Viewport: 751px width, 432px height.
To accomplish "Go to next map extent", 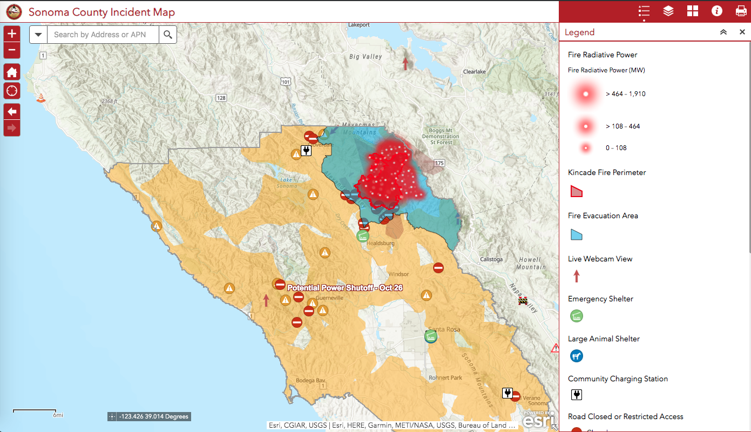I will coord(12,129).
